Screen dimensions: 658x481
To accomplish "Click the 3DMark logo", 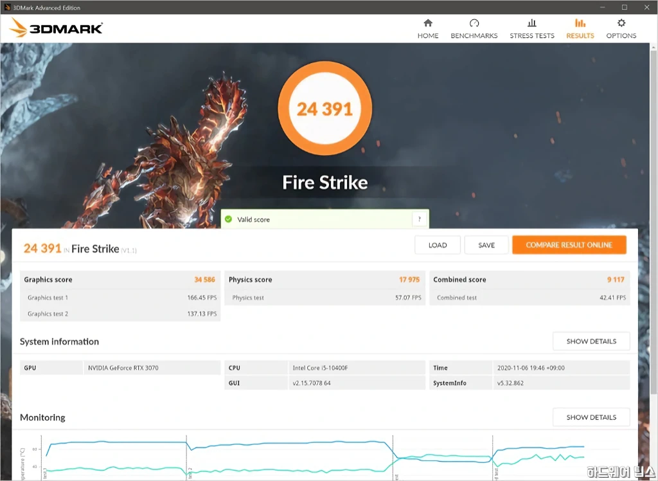I will point(56,28).
